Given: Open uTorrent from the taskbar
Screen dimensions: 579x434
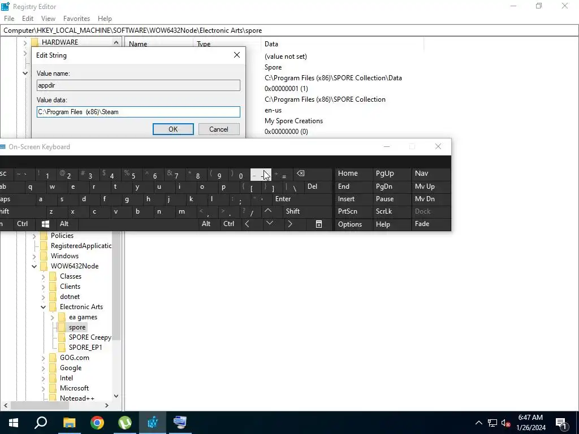Looking at the screenshot, I should [x=125, y=423].
